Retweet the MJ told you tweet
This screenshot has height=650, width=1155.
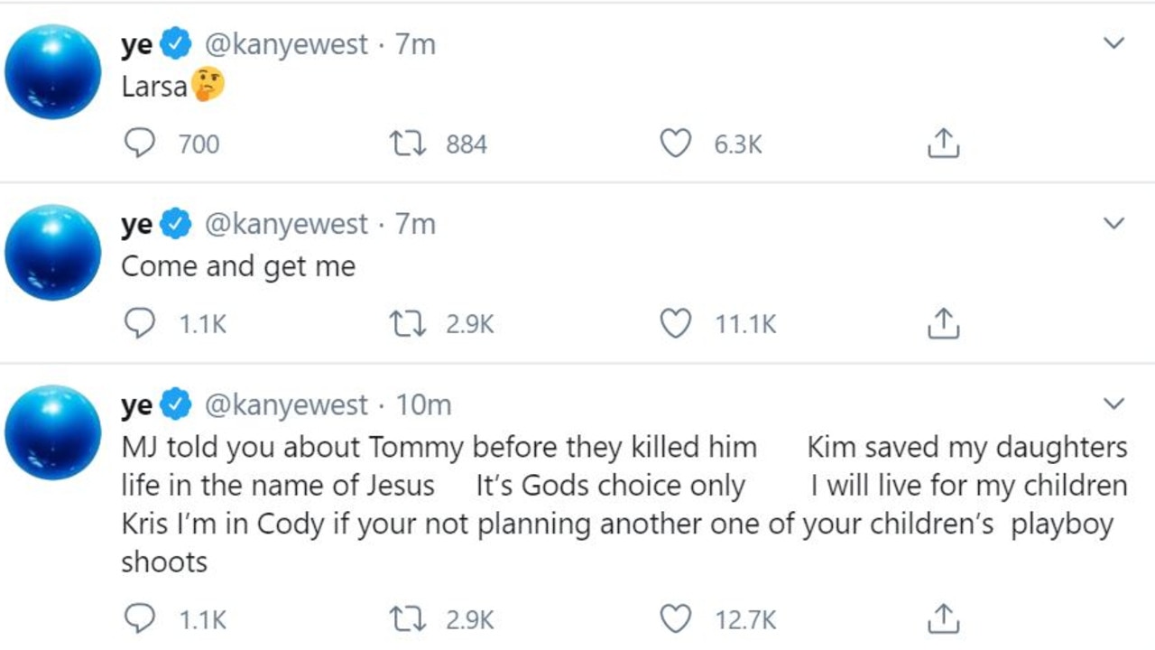[406, 619]
